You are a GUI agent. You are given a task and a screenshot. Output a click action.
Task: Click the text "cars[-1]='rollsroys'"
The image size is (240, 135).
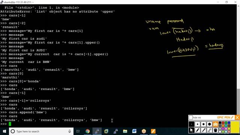[30, 100]
